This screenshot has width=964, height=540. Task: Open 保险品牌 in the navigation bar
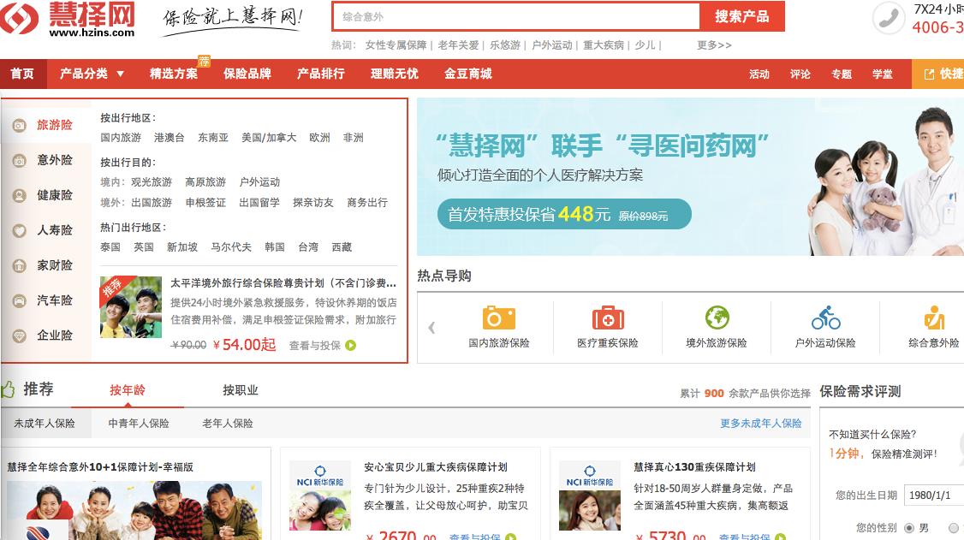tap(247, 74)
